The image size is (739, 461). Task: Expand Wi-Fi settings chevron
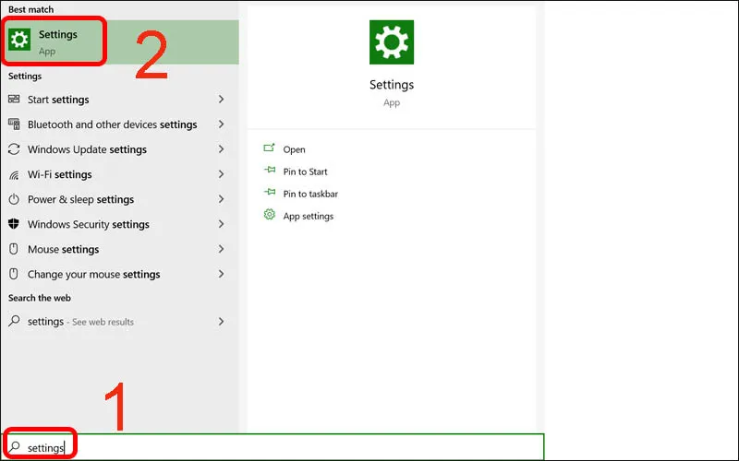click(x=221, y=174)
